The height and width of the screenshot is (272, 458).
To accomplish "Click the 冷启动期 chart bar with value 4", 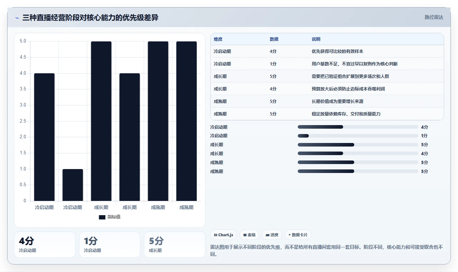I will (44, 137).
